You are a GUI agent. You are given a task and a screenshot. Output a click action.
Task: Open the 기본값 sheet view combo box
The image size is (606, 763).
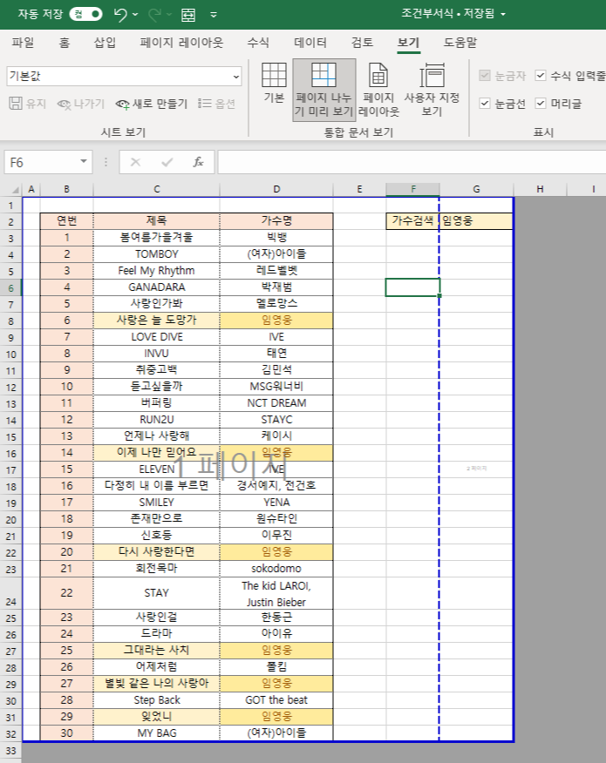pyautogui.click(x=124, y=77)
